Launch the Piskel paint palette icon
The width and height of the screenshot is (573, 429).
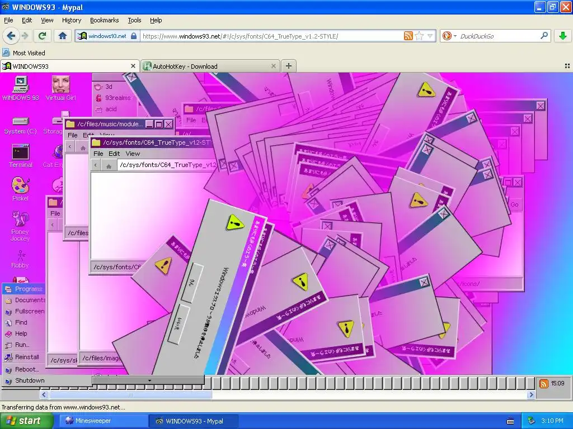pyautogui.click(x=21, y=189)
